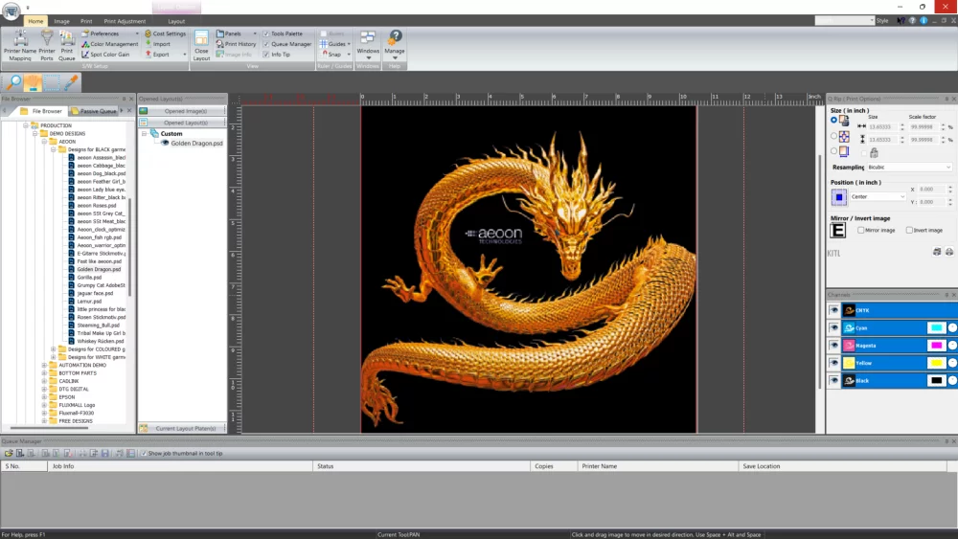Uncheck the Tools Palette checkbox
Image resolution: width=958 pixels, height=539 pixels.
[266, 34]
